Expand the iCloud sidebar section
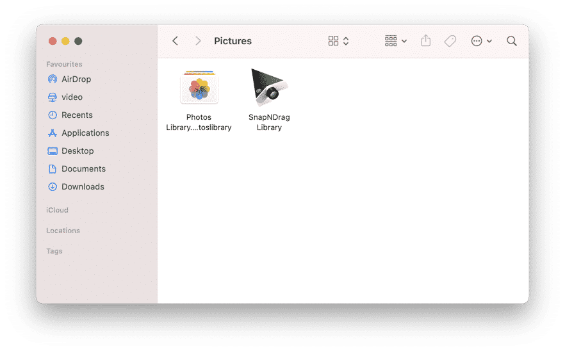565x351 pixels. 57,210
